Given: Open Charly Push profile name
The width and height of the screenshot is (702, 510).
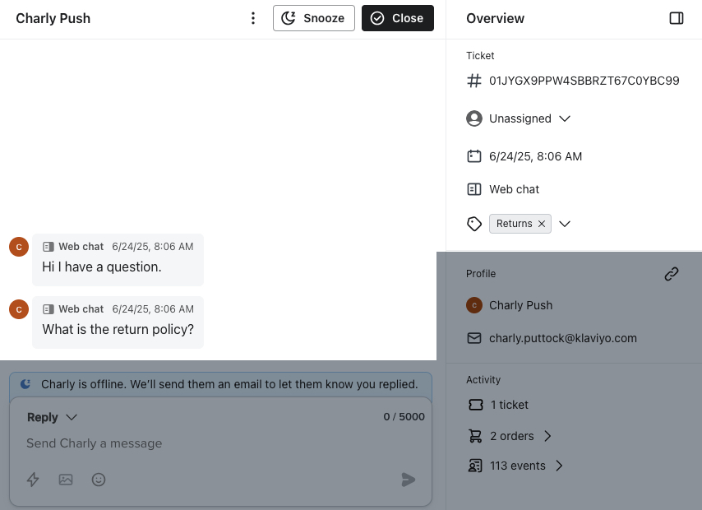Looking at the screenshot, I should pyautogui.click(x=520, y=305).
